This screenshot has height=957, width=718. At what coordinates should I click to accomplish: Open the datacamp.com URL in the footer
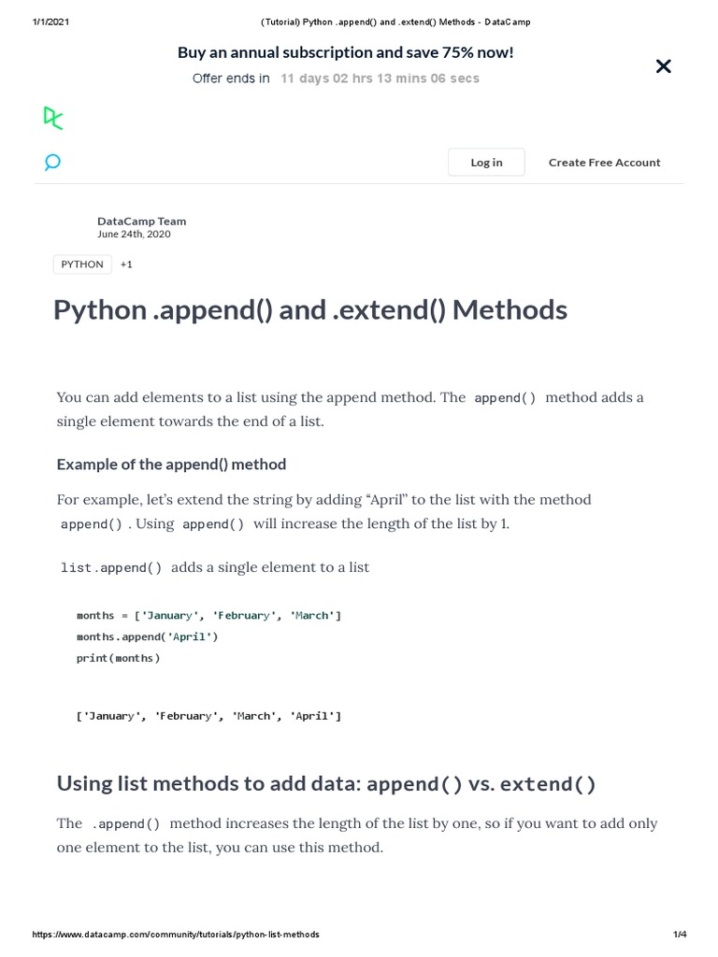[x=176, y=935]
